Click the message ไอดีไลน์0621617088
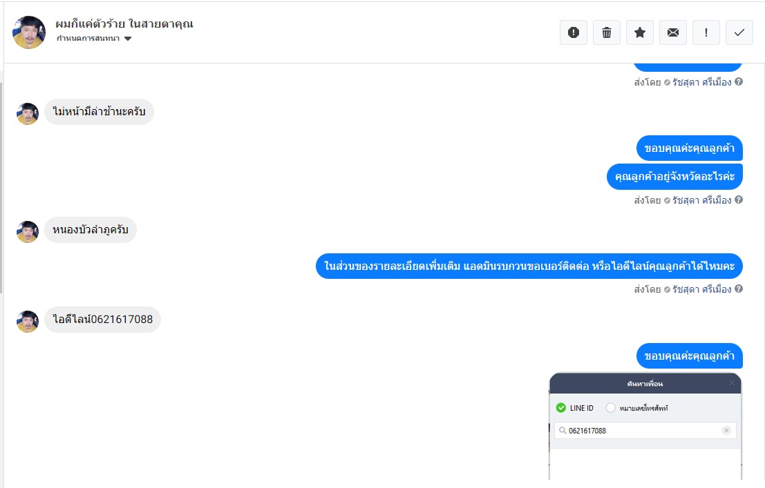Image resolution: width=765 pixels, height=488 pixels. [102, 320]
